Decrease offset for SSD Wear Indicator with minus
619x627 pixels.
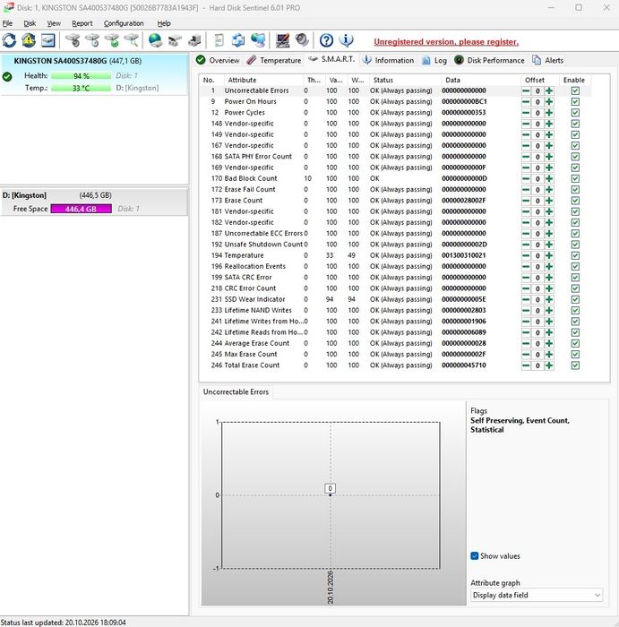526,299
